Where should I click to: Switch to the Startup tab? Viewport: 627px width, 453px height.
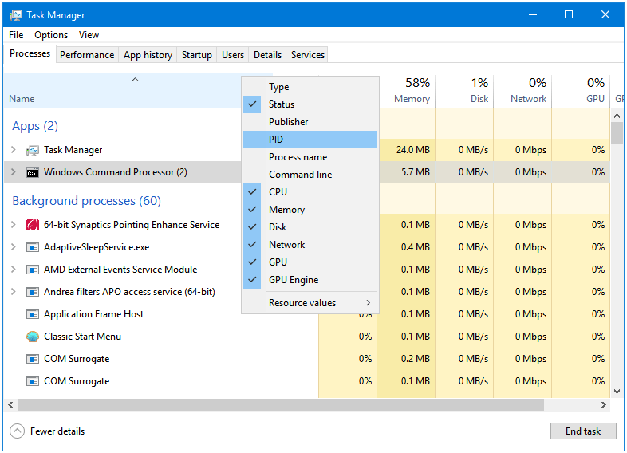point(197,55)
